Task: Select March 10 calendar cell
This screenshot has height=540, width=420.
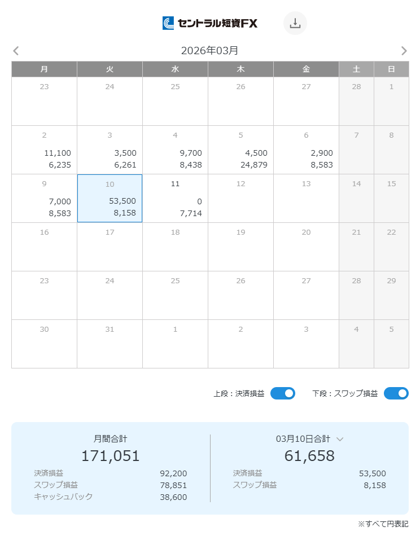Action: (x=110, y=198)
